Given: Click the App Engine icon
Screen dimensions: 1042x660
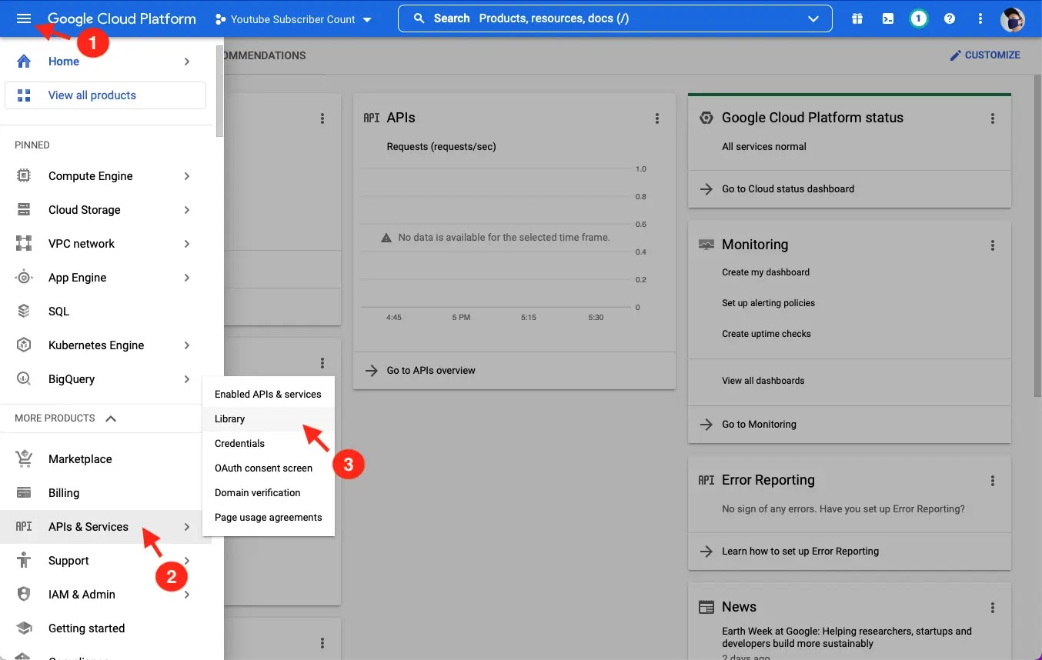Looking at the screenshot, I should click(24, 278).
